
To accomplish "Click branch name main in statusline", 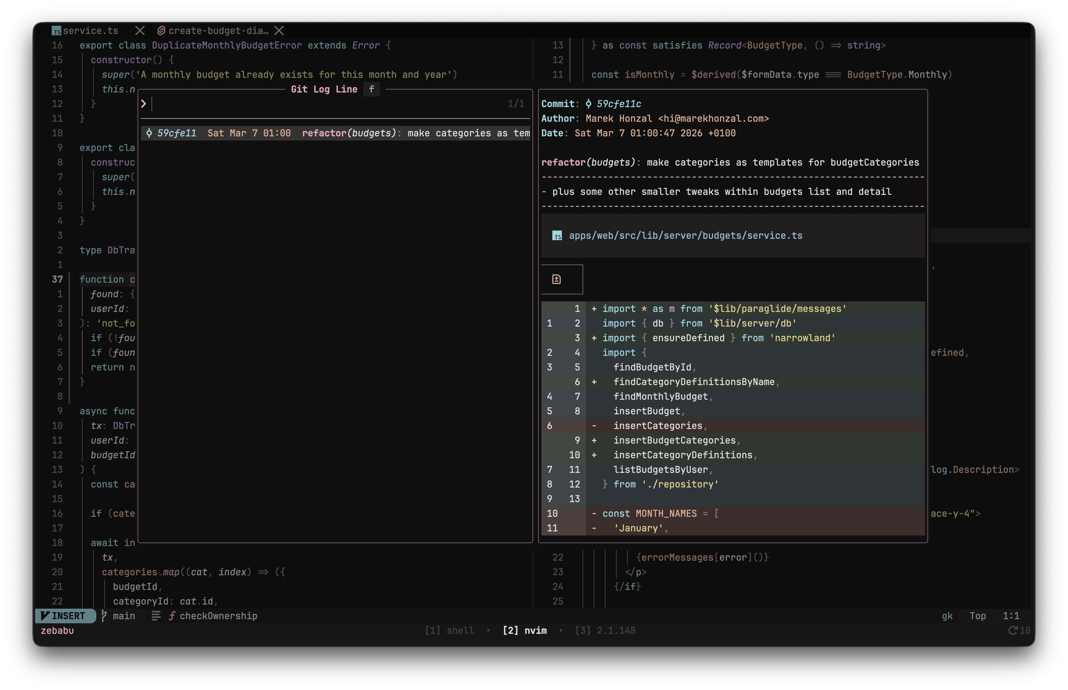I will coord(124,616).
